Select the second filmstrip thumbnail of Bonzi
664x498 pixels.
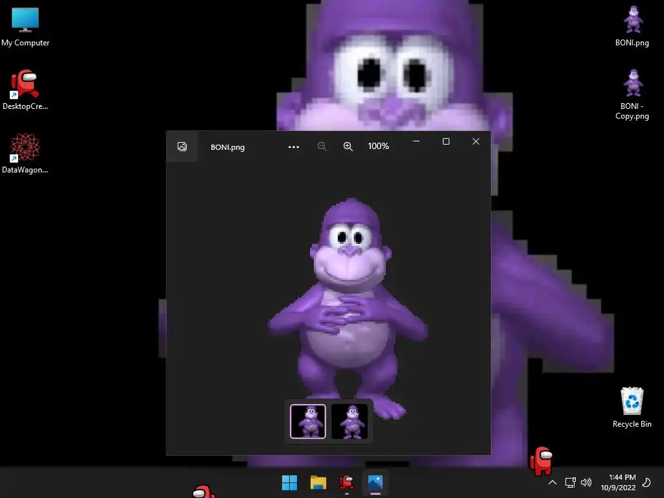[350, 421]
